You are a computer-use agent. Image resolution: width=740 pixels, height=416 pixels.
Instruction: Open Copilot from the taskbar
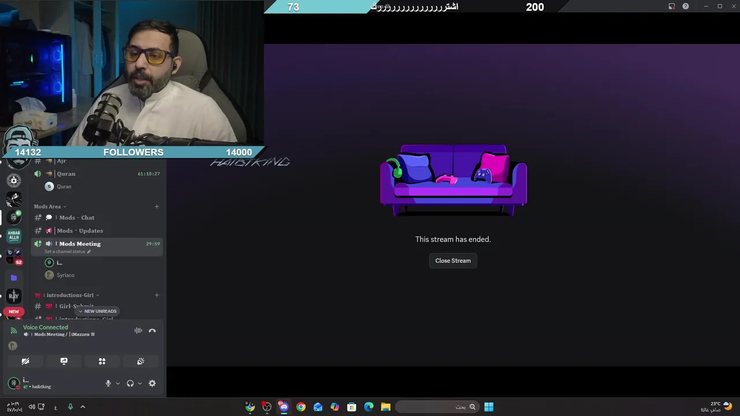tap(335, 407)
